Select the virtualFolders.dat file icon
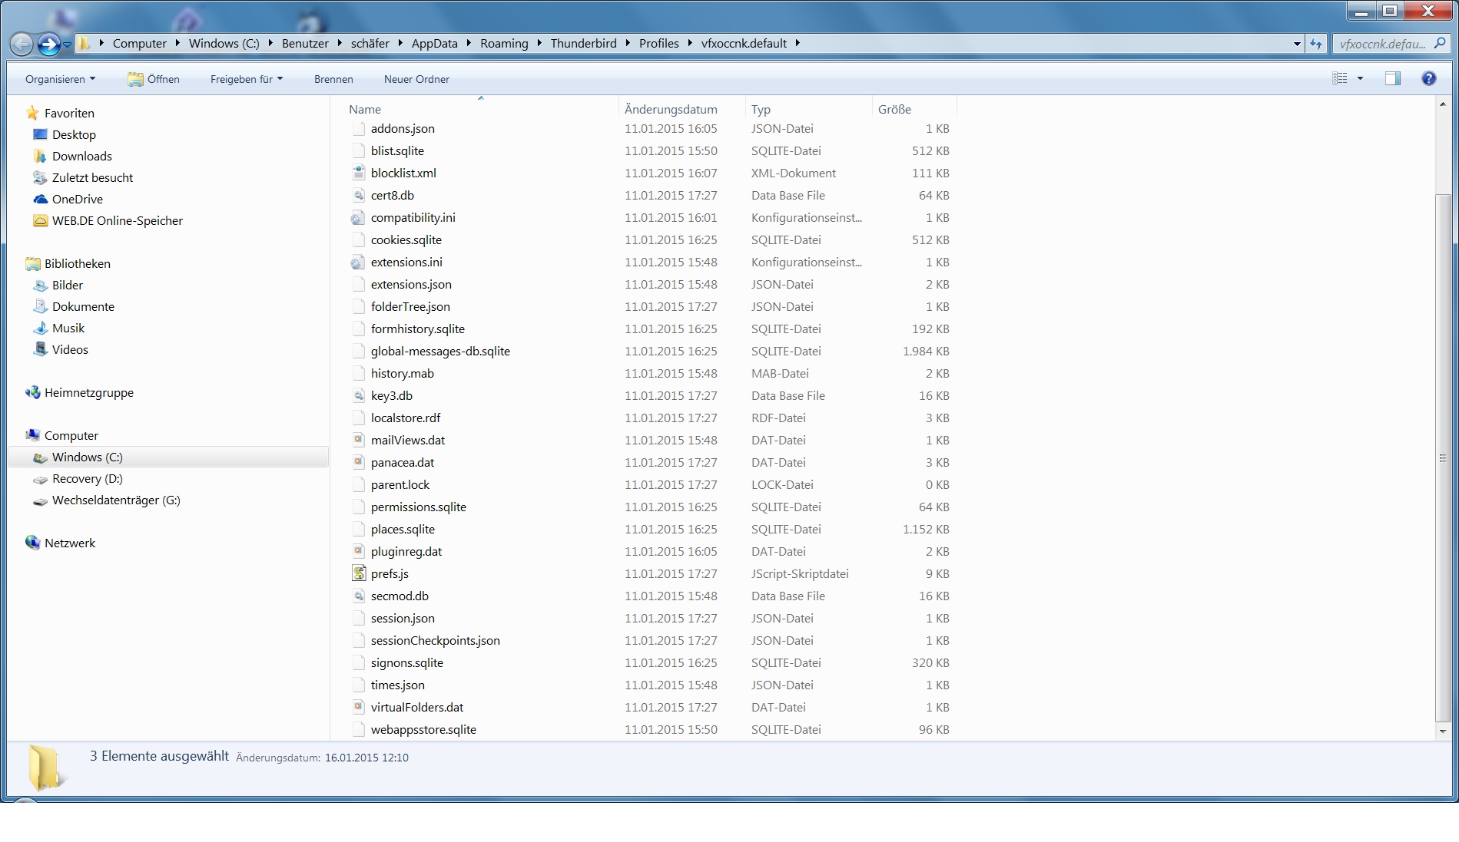This screenshot has width=1459, height=842. (358, 707)
